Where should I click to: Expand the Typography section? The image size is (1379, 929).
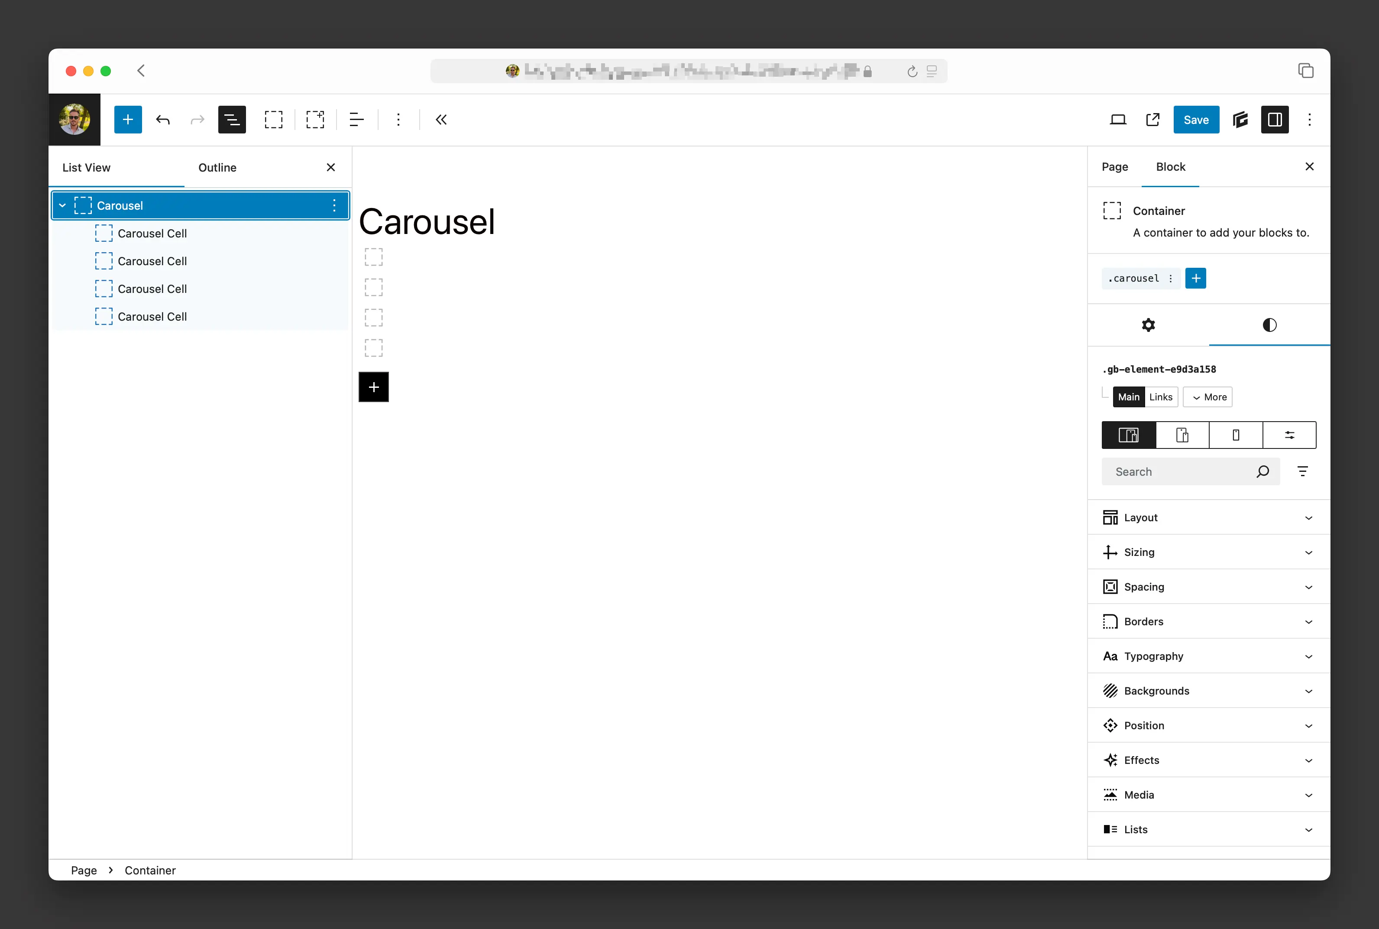coord(1207,655)
